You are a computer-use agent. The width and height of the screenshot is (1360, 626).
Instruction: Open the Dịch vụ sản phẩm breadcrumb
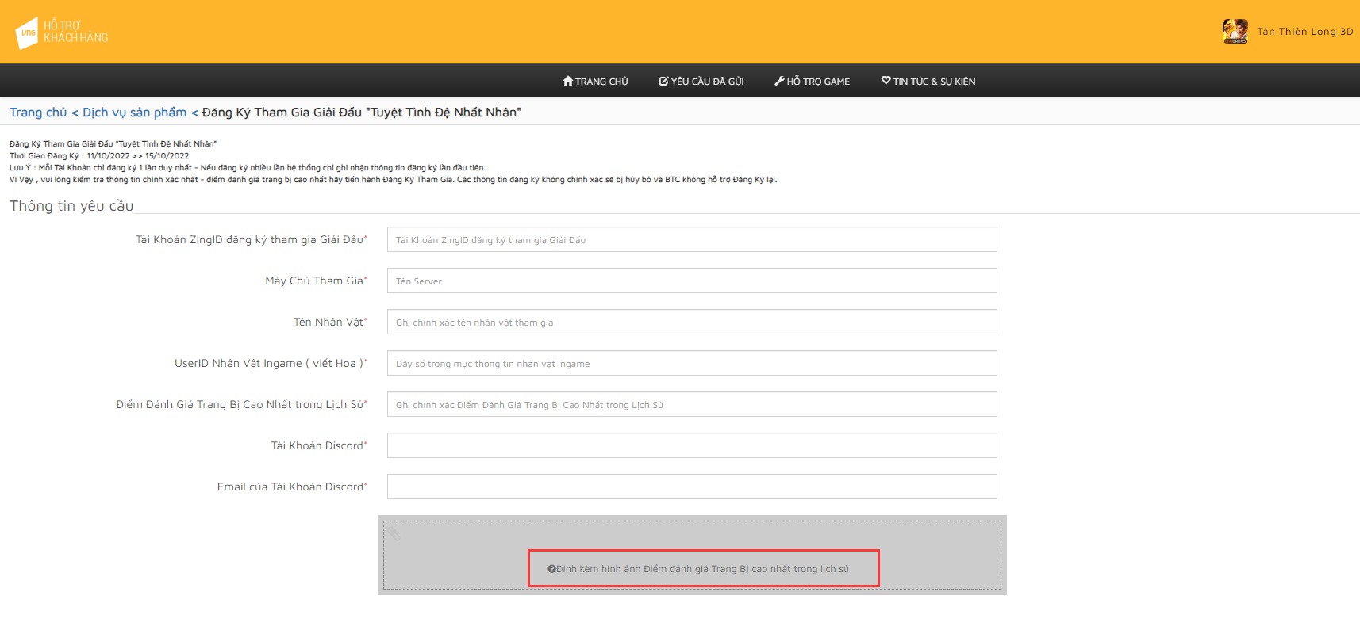(x=134, y=113)
